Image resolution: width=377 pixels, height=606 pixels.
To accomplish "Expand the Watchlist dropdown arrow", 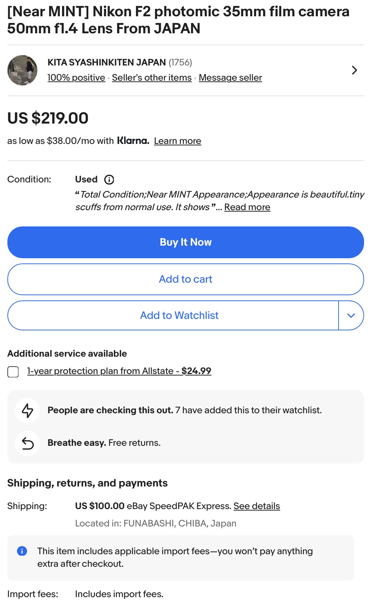I will point(351,316).
